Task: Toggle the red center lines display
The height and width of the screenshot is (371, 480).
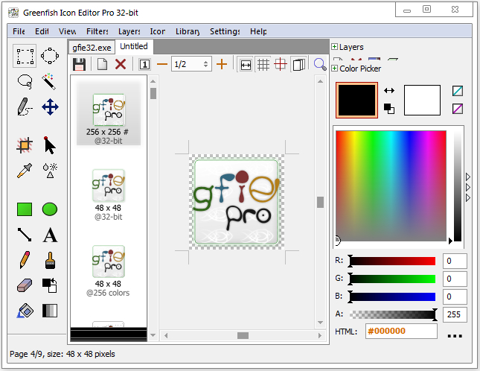Action: coord(281,65)
